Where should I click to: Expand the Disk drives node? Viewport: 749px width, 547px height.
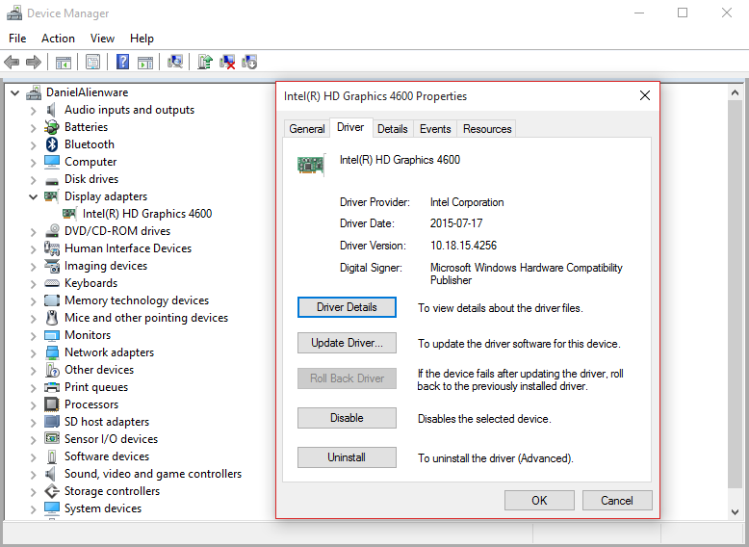33,180
